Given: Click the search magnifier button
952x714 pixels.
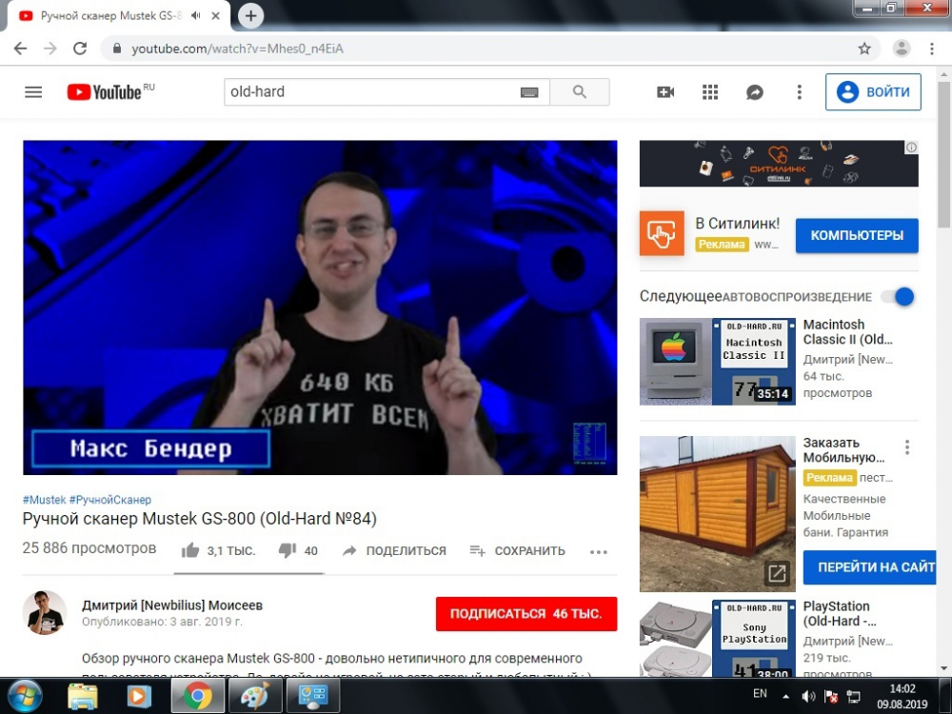Looking at the screenshot, I should point(580,92).
